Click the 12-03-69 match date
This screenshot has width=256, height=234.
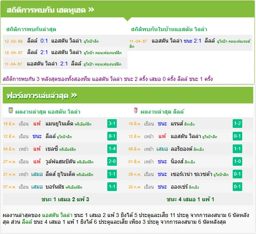click(13, 41)
